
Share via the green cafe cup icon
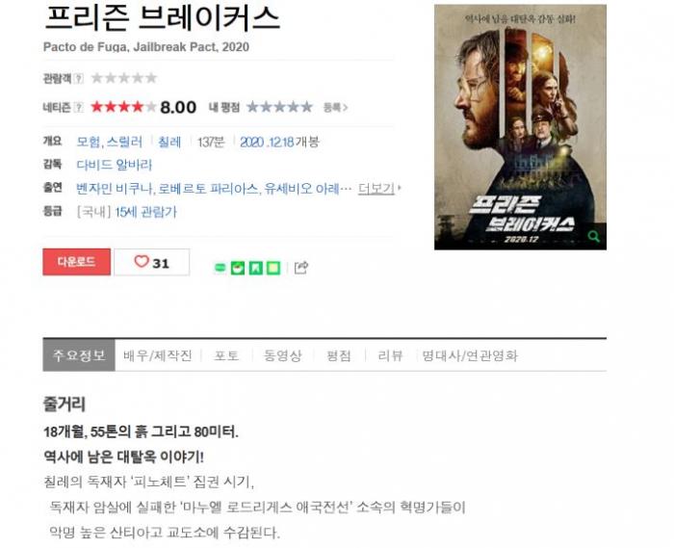click(x=238, y=268)
